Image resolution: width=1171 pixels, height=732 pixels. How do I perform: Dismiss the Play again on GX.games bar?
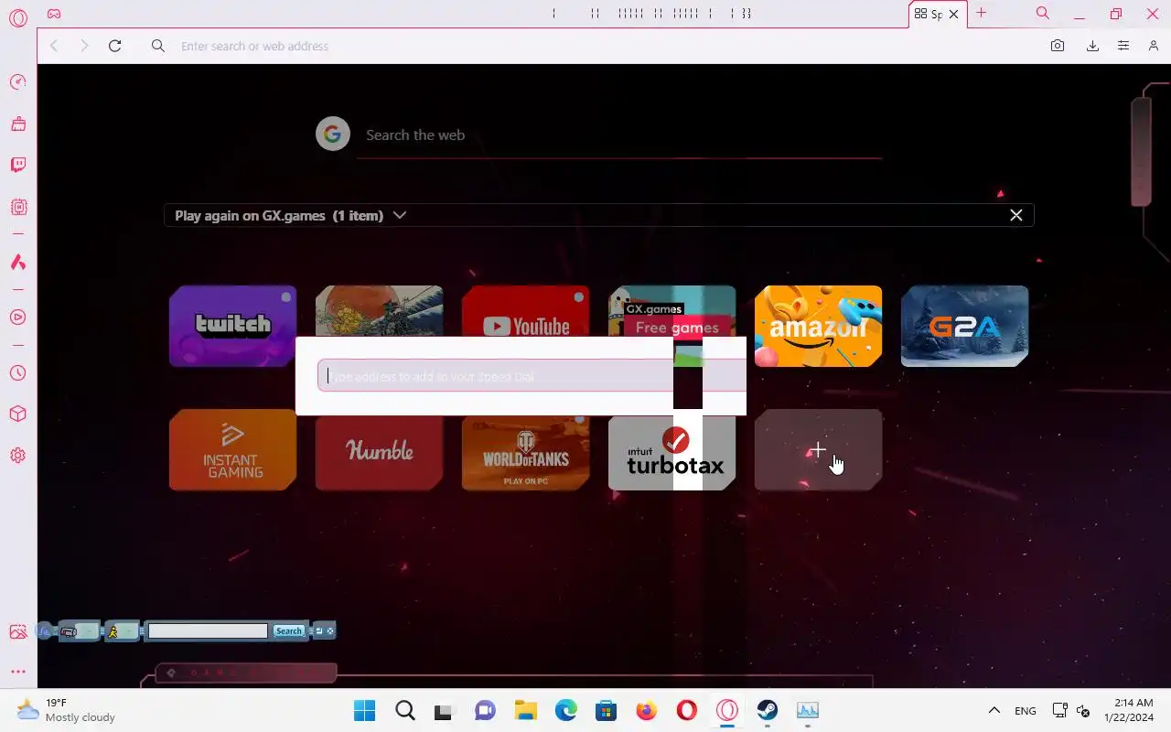1015,215
